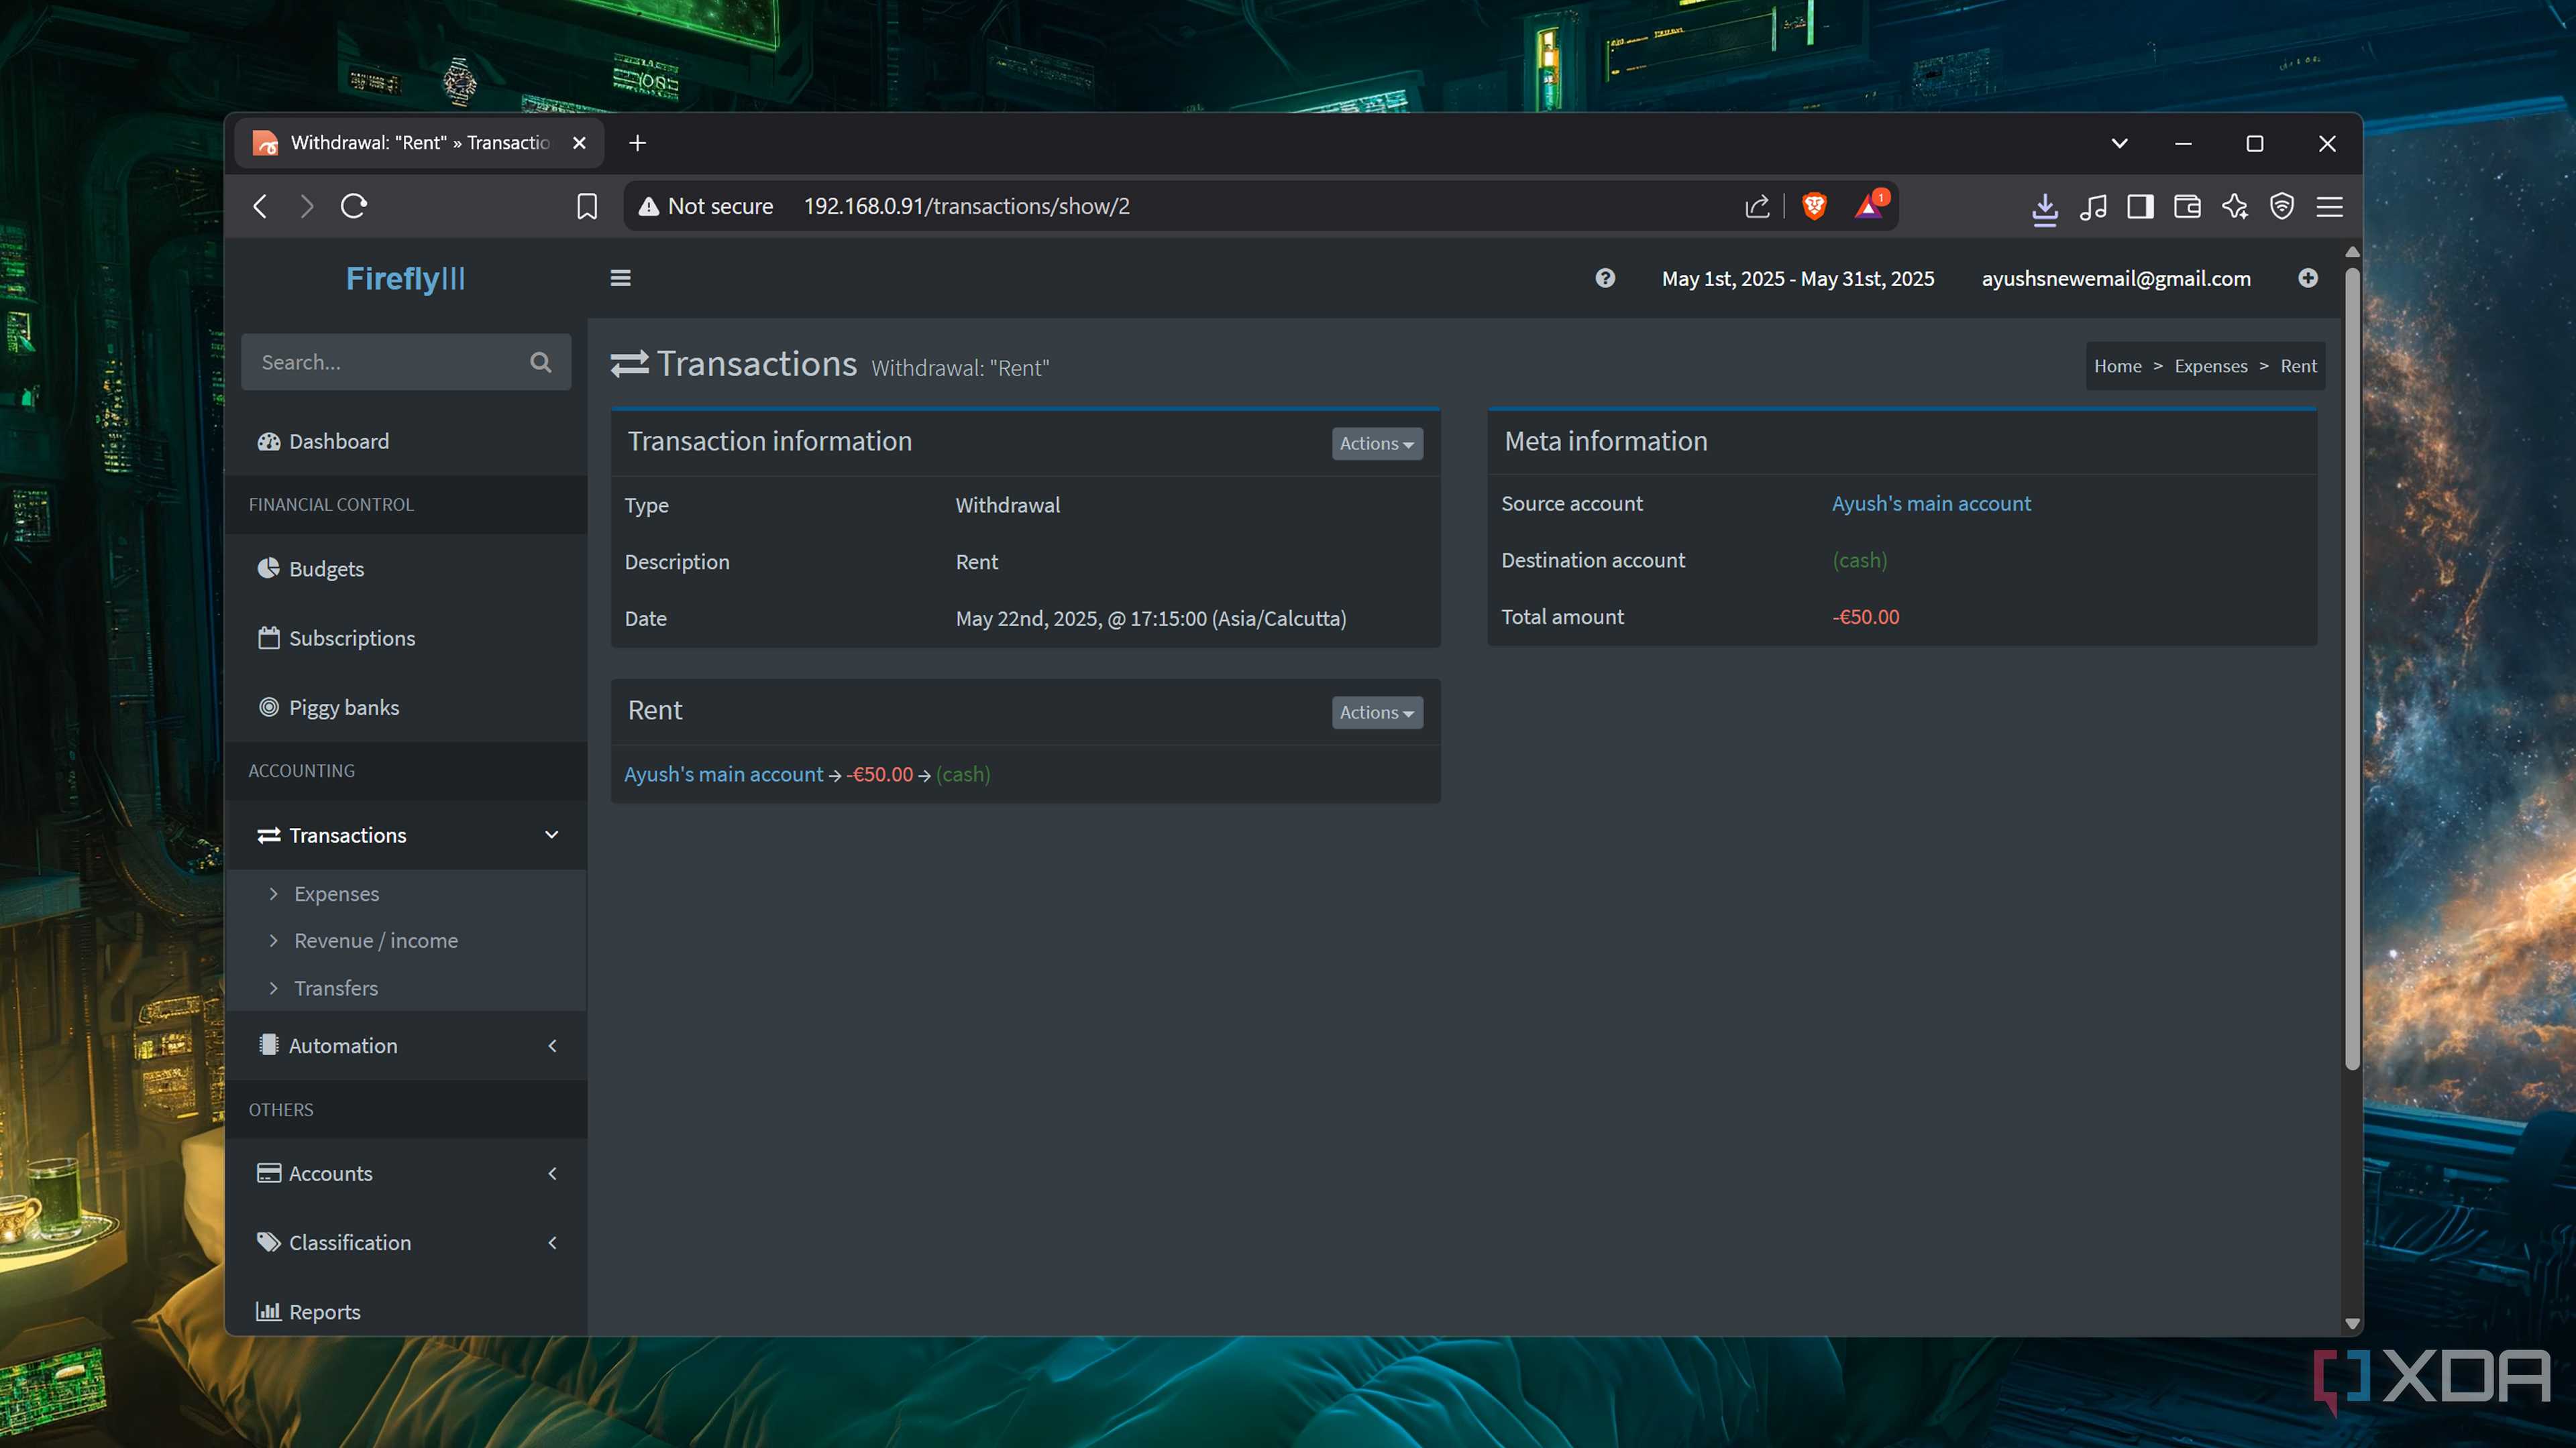Open browser downloads icon

point(2045,208)
